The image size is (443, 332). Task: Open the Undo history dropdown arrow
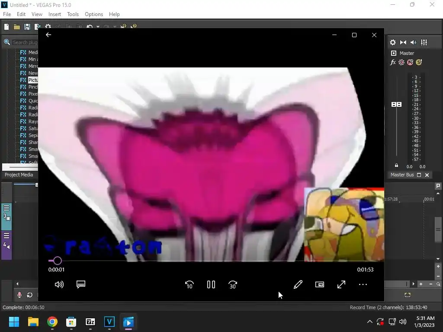pyautogui.click(x=98, y=27)
